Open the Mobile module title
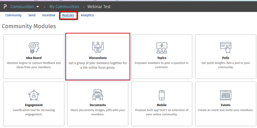Viewport: 257px width, 128px height. coord(162,105)
